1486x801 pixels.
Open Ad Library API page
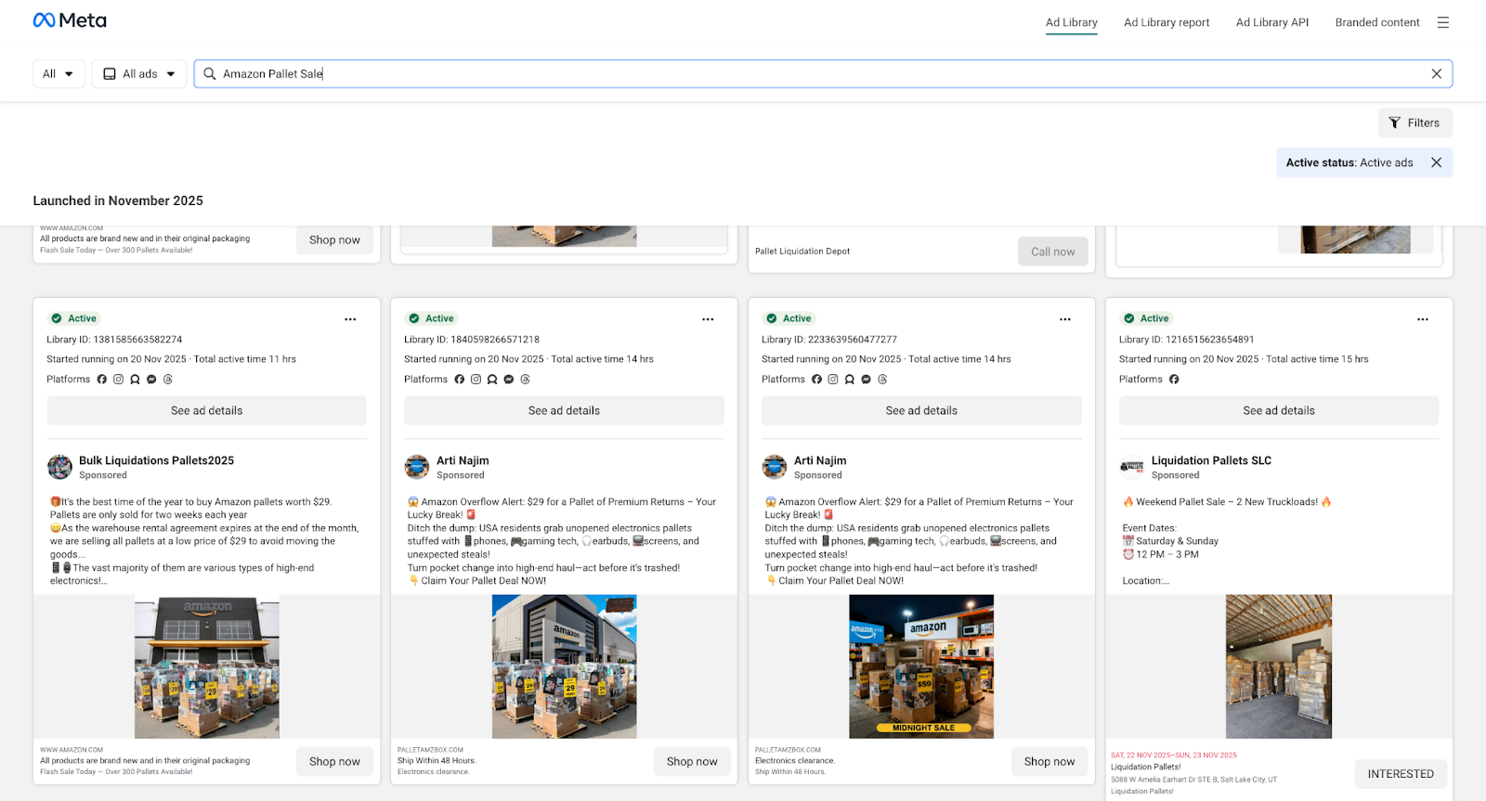pyautogui.click(x=1272, y=22)
